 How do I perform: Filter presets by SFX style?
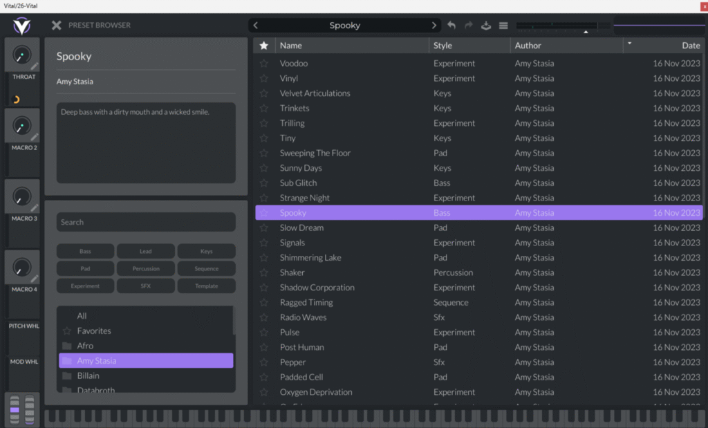click(x=146, y=286)
